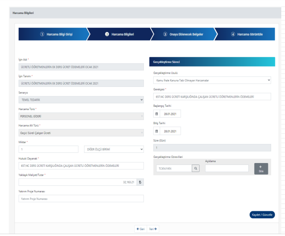Click the Hukuki Dayanak text field

click(x=81, y=166)
